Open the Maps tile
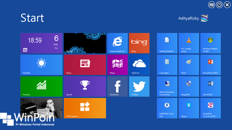The image size is (232, 130). coord(117,65)
